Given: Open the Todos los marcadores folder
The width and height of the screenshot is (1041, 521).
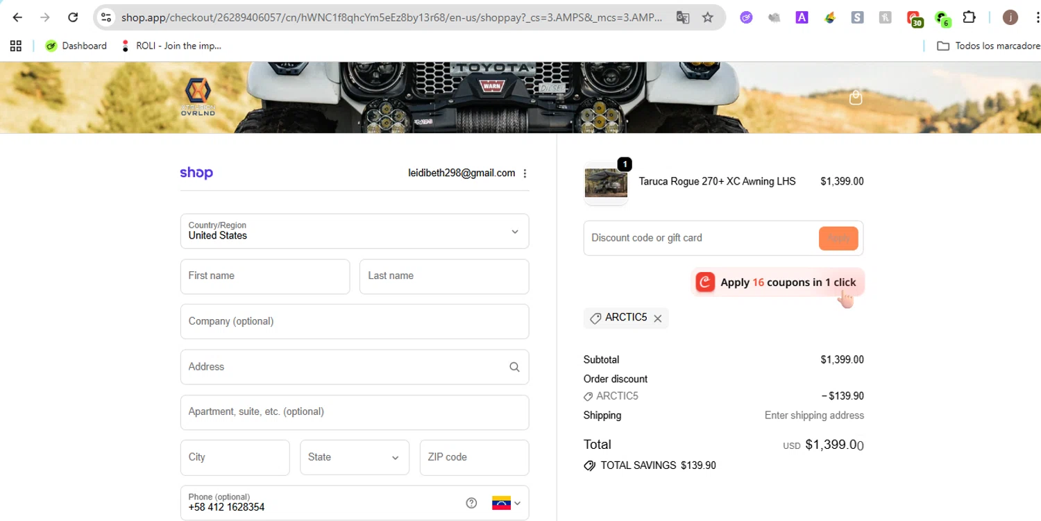Looking at the screenshot, I should click(x=989, y=46).
